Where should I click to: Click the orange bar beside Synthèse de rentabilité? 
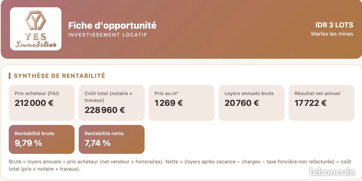[x=10, y=76]
